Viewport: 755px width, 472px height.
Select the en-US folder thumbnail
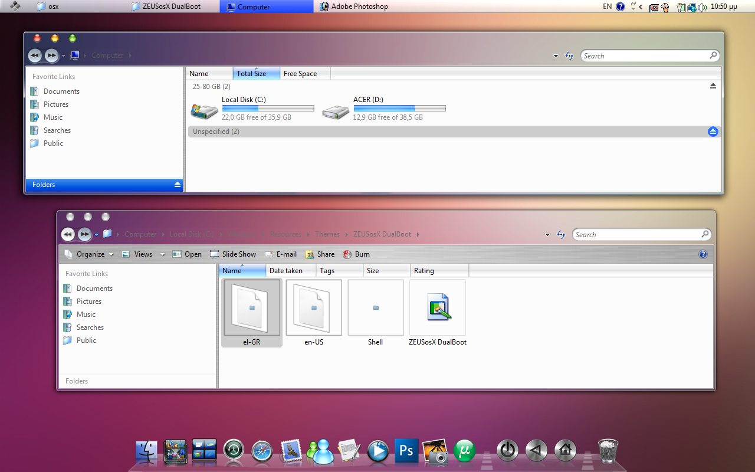(x=314, y=308)
